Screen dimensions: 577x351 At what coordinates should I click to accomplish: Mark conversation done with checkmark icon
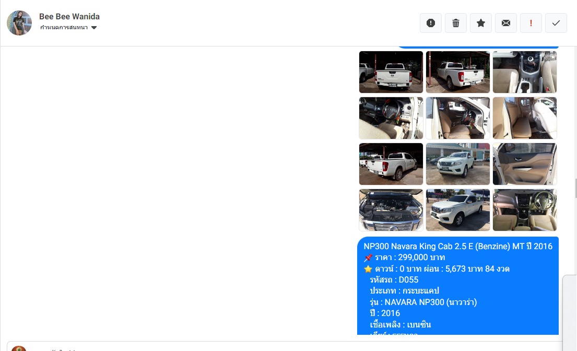pyautogui.click(x=556, y=23)
